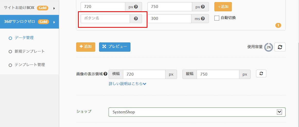Enable the 自動切換 checkbox

pyautogui.click(x=217, y=18)
